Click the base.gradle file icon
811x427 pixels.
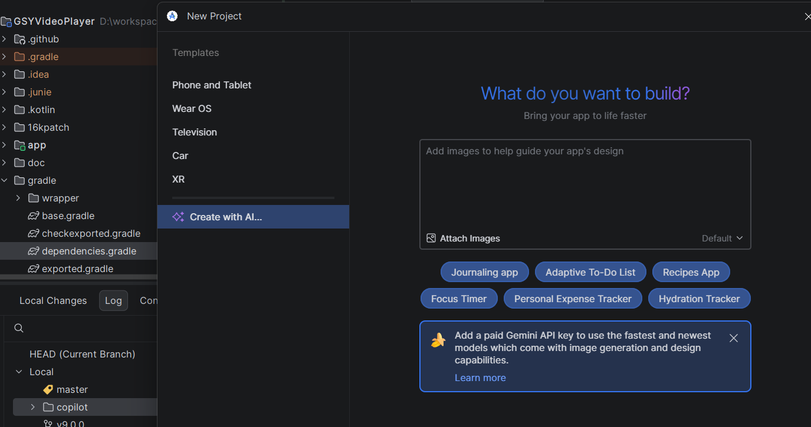[x=34, y=216]
